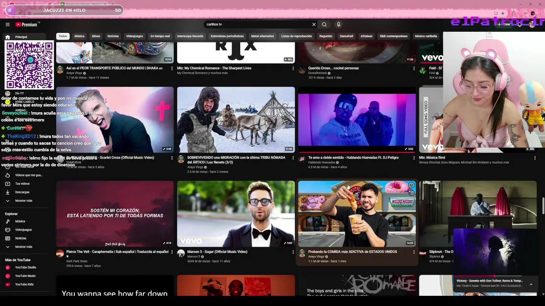
Task: Select the En tiempo real chip
Action: [x=160, y=36]
